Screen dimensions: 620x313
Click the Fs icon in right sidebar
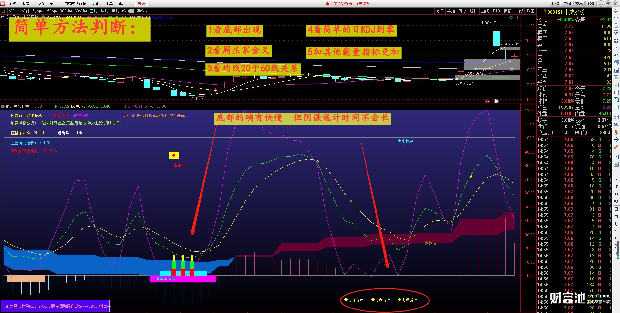[616, 157]
